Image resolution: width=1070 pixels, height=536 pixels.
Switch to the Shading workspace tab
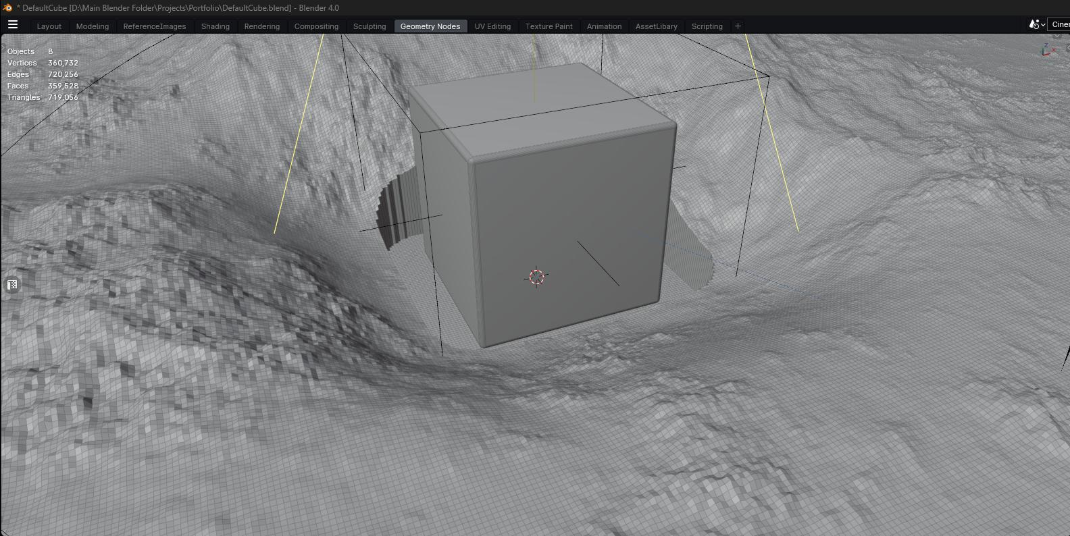click(215, 26)
